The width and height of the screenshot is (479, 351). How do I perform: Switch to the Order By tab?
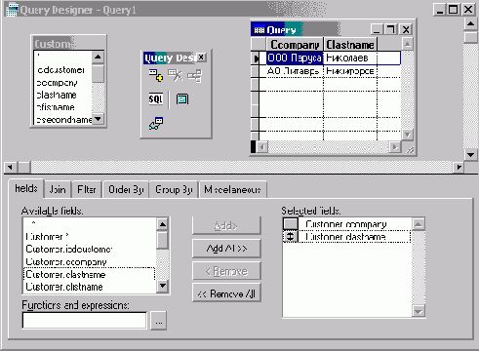(x=126, y=189)
